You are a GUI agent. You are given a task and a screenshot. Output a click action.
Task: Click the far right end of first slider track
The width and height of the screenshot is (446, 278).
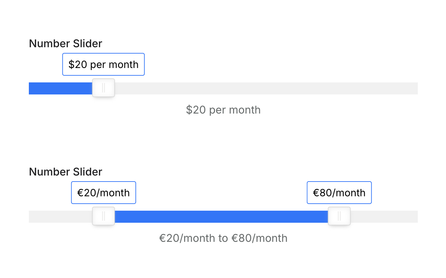(415, 88)
